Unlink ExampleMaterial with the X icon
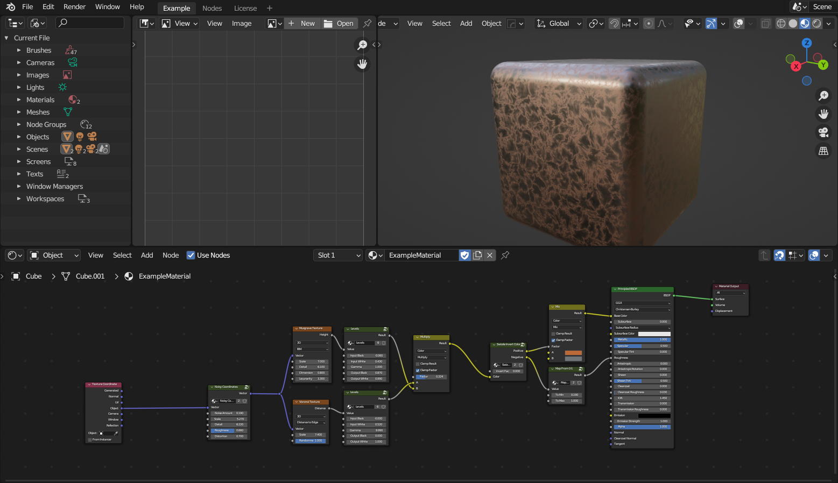 (490, 255)
